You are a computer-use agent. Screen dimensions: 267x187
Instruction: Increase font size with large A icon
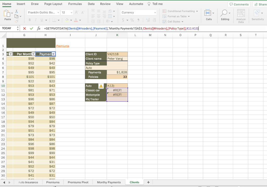(x=77, y=13)
